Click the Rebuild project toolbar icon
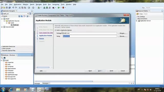This screenshot has width=164, height=92. 47,8
